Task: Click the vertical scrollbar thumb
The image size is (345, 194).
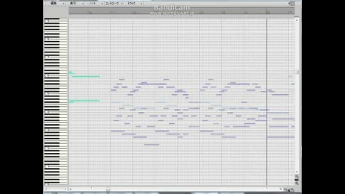Action: 297,72
